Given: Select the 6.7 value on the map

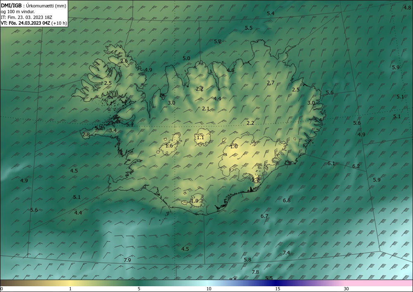Looking at the screenshot, I should (x=264, y=216).
